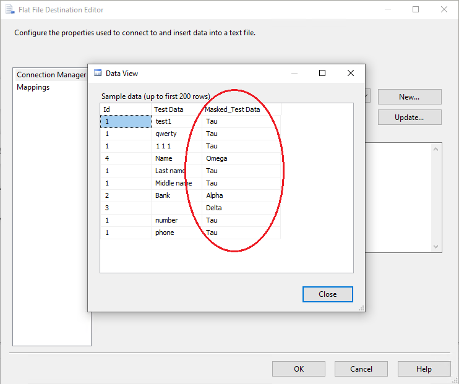The image size is (459, 384).
Task: Click the Test Data column header
Action: point(176,109)
